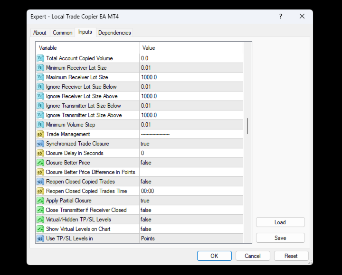
Task: Edit the empty Closure Better Price Difference value
Action: [191, 172]
